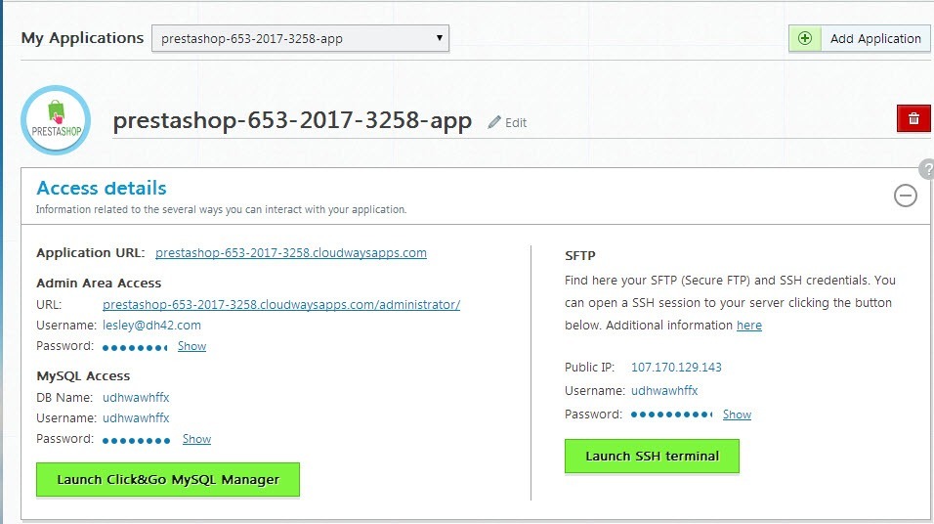Open the Admin Area administrator URL link
The image size is (934, 524).
(281, 305)
